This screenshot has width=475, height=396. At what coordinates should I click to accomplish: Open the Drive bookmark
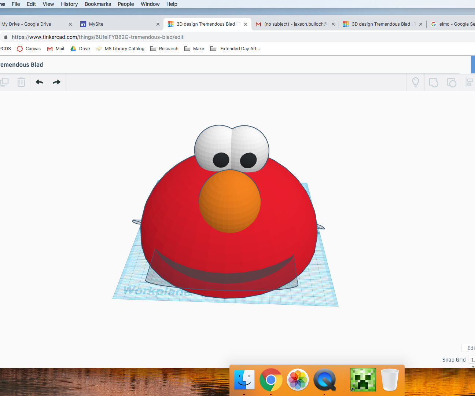click(x=80, y=49)
